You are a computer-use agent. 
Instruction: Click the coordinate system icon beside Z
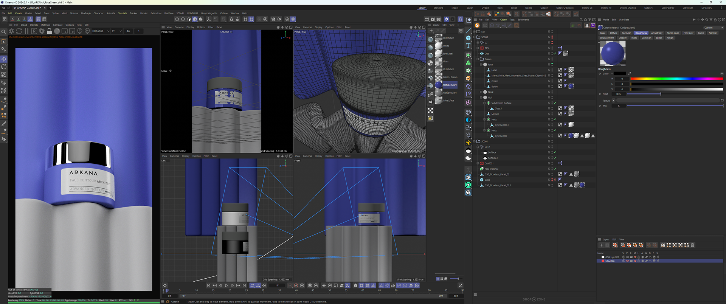(x=30, y=19)
